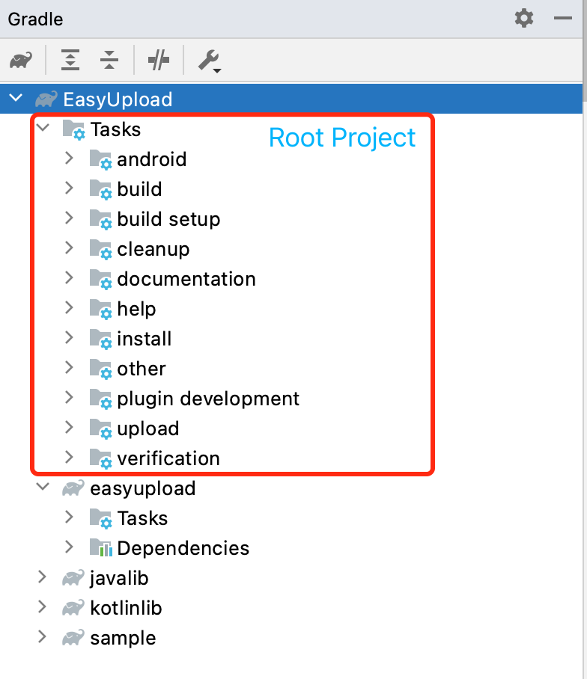Click the Gradle elephant reload icon in toolbar
The image size is (587, 679).
click(21, 60)
